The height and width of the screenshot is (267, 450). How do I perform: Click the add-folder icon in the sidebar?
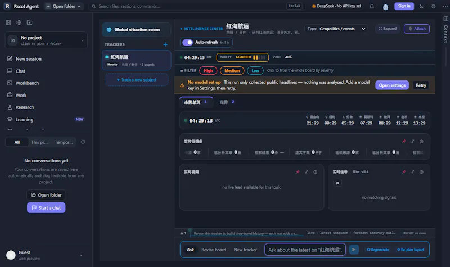[30, 22]
